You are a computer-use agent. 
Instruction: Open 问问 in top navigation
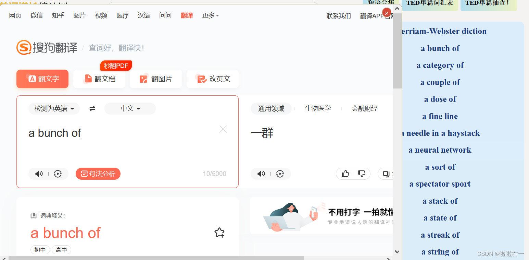click(x=165, y=15)
